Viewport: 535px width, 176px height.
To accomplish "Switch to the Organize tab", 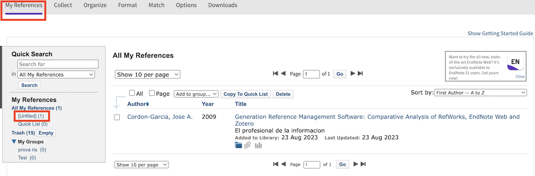I will click(x=95, y=5).
